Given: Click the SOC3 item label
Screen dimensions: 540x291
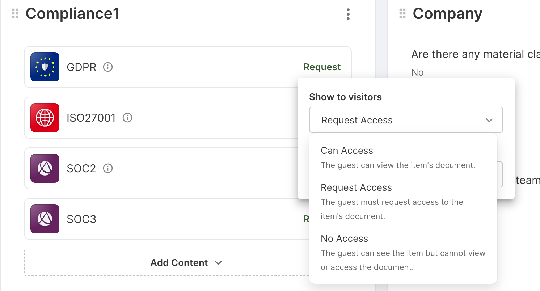Looking at the screenshot, I should click(81, 219).
